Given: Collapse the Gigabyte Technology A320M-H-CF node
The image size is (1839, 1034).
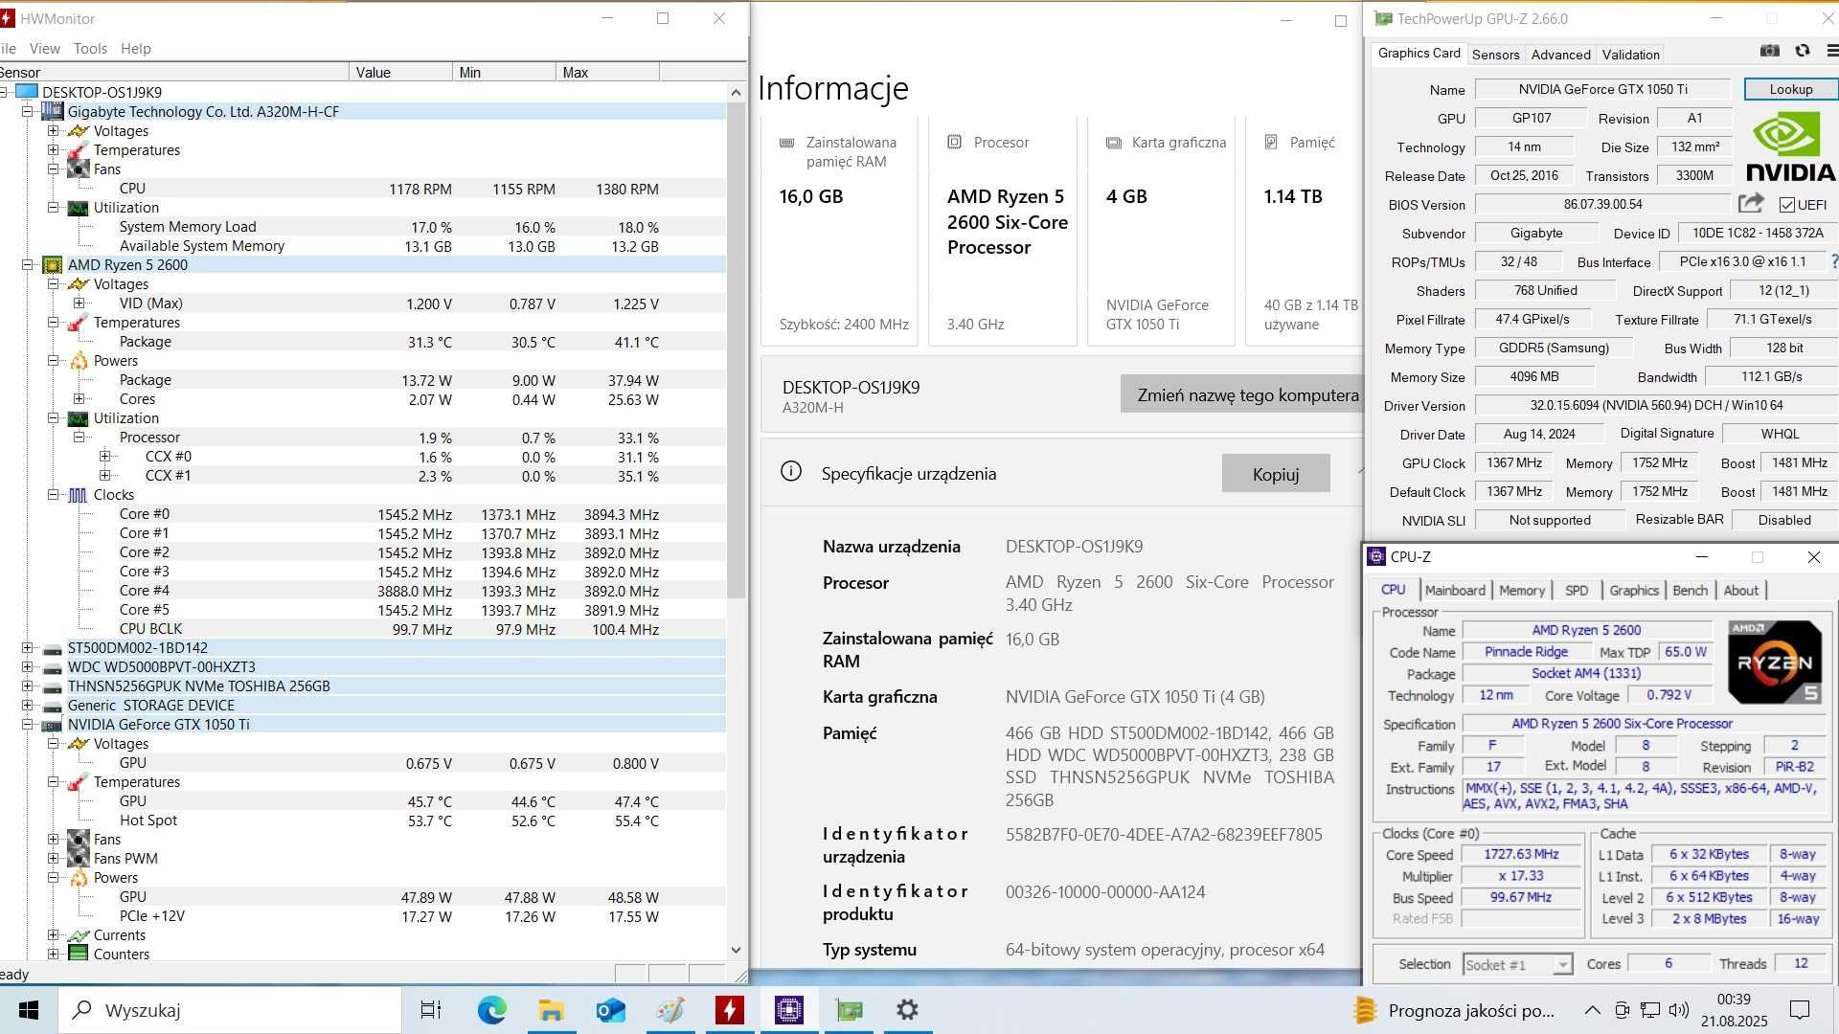Looking at the screenshot, I should point(28,111).
